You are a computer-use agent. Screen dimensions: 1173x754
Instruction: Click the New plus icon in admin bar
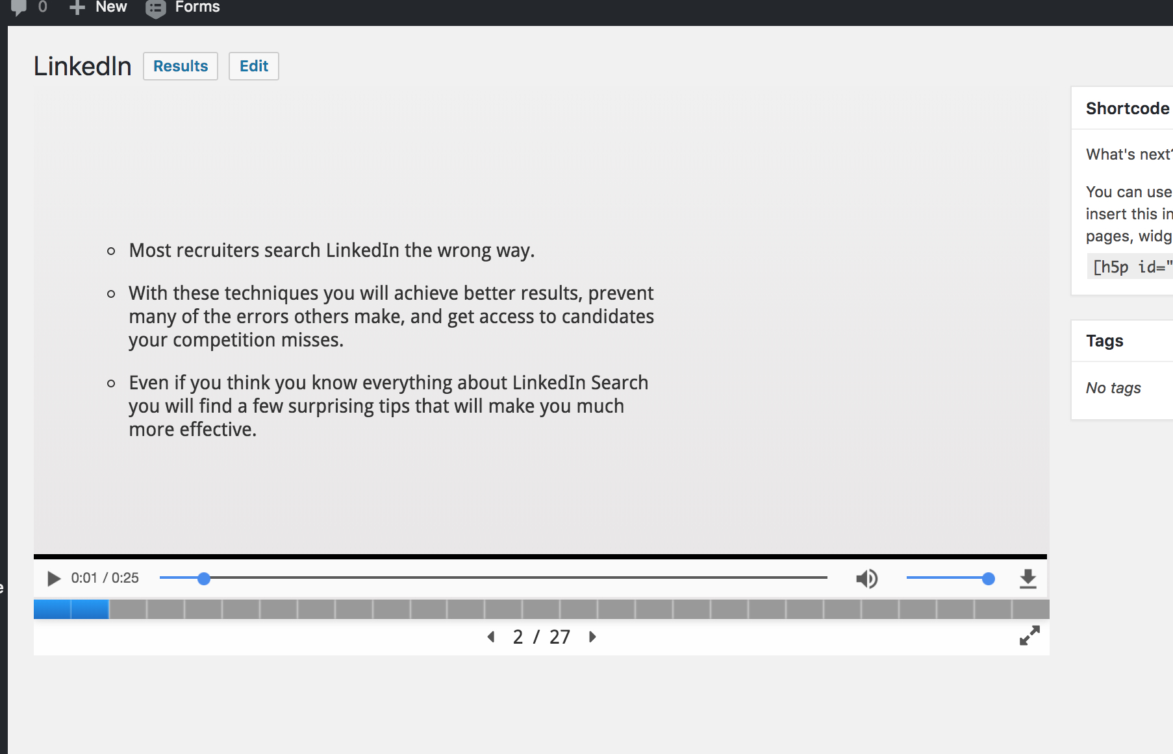77,8
